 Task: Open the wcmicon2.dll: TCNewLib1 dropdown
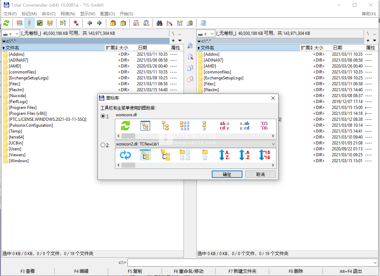(196, 144)
